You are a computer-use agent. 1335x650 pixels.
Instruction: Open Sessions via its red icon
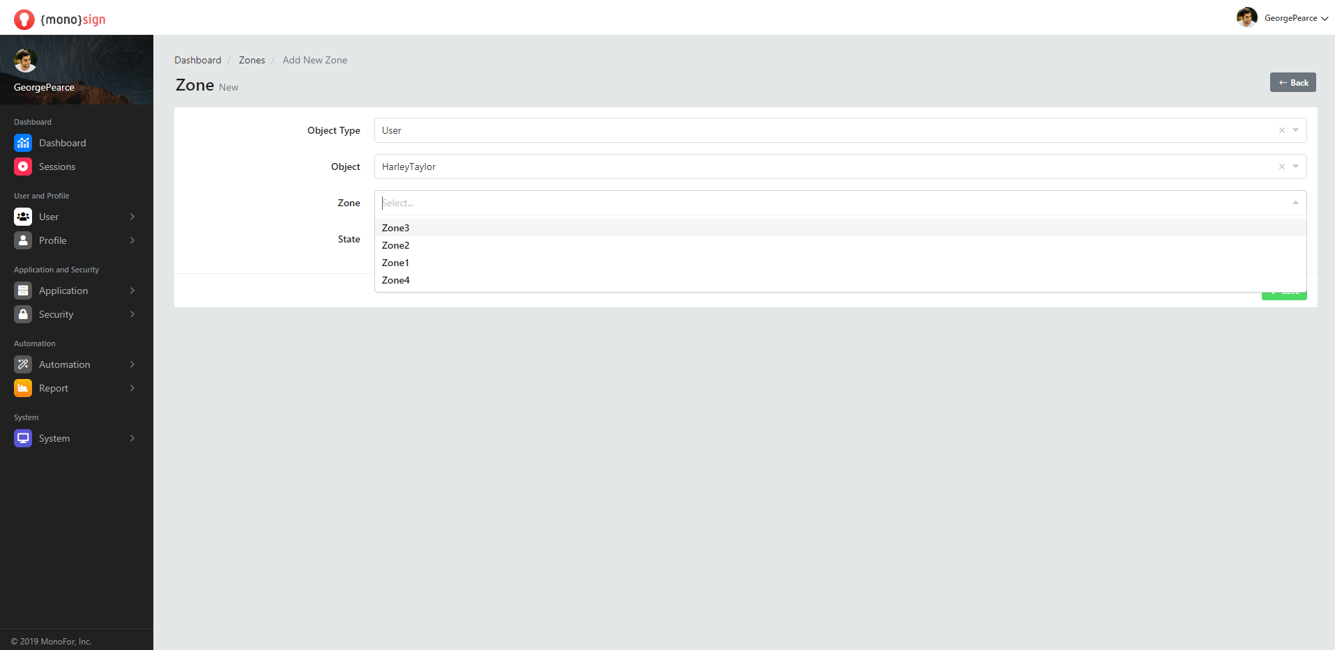coord(23,167)
